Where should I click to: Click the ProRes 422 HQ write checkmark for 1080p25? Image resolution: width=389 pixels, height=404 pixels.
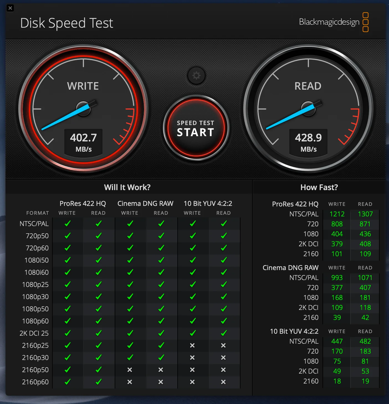pyautogui.click(x=67, y=284)
